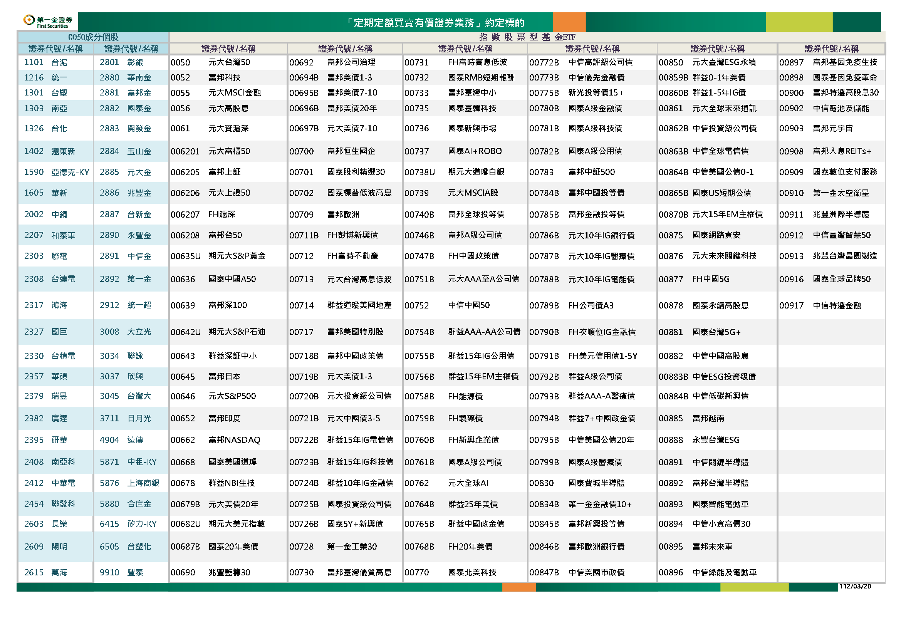901x637 pixels.
Task: Click stock entry 2881 富邦金
Action: pos(125,93)
